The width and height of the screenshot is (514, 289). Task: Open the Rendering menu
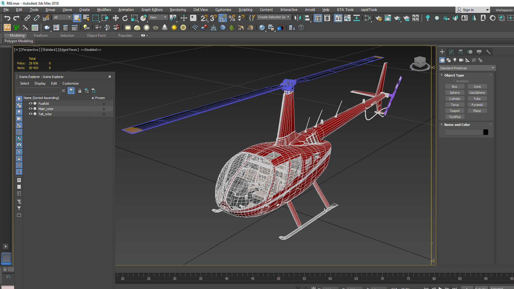178,10
